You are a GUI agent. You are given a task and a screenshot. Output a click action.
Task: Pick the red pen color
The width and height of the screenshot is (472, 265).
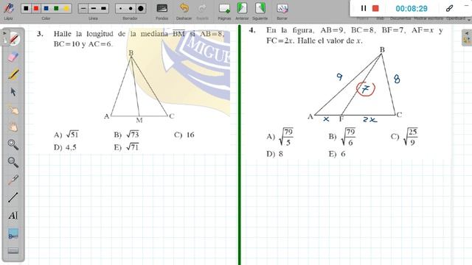coord(36,8)
